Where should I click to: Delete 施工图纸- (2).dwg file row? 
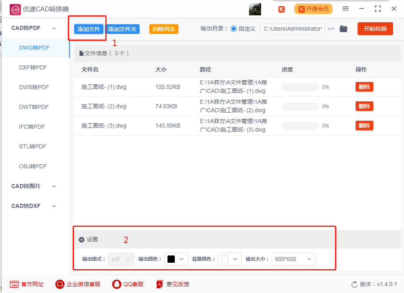click(364, 106)
